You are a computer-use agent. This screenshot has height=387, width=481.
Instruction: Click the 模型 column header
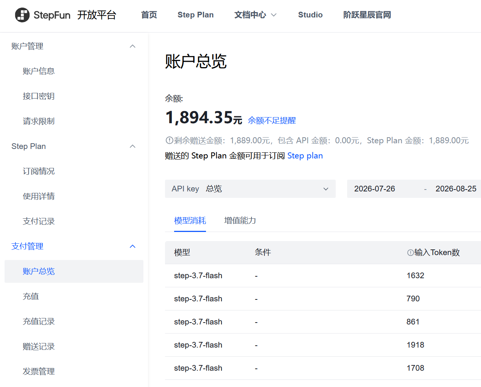pyautogui.click(x=182, y=252)
